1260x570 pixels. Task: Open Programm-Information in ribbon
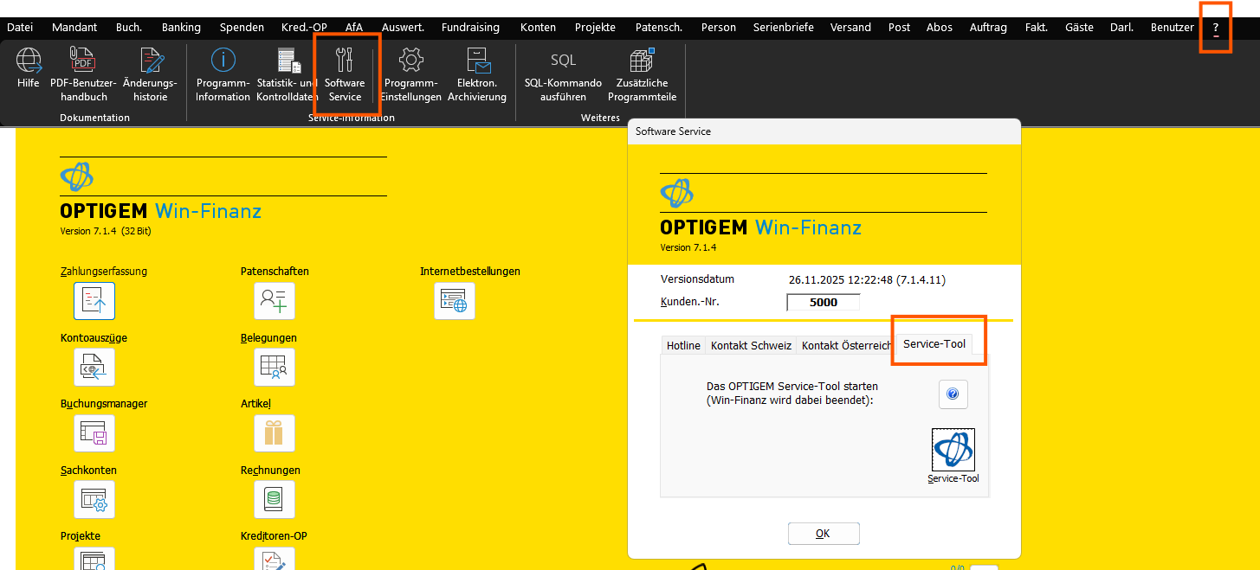[223, 62]
